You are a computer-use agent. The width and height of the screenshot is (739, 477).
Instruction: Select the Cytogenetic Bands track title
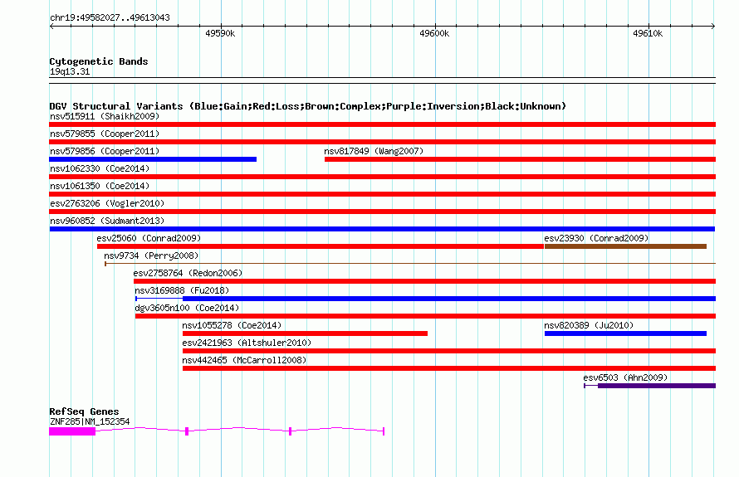[x=99, y=61]
